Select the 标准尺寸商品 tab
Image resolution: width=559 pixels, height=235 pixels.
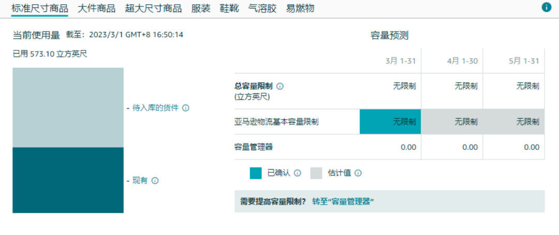[x=40, y=8]
